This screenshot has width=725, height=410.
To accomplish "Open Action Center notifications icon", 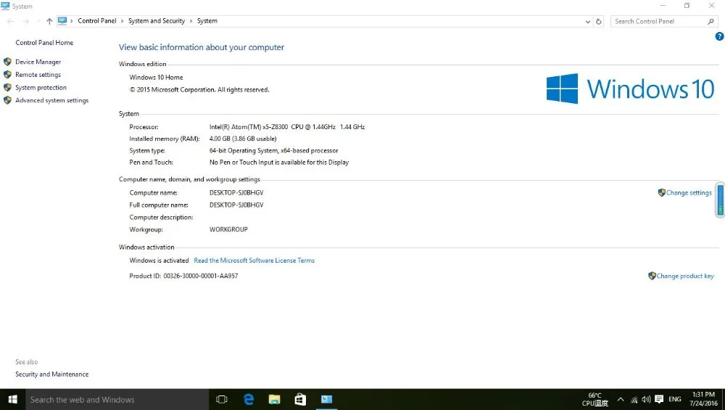I will (x=659, y=399).
